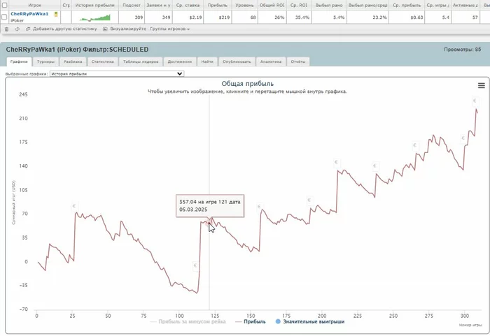
Task: Sort by the Прибыль column header
Action: point(218,6)
